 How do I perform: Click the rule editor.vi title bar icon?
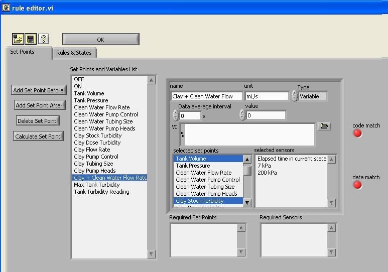[6, 8]
